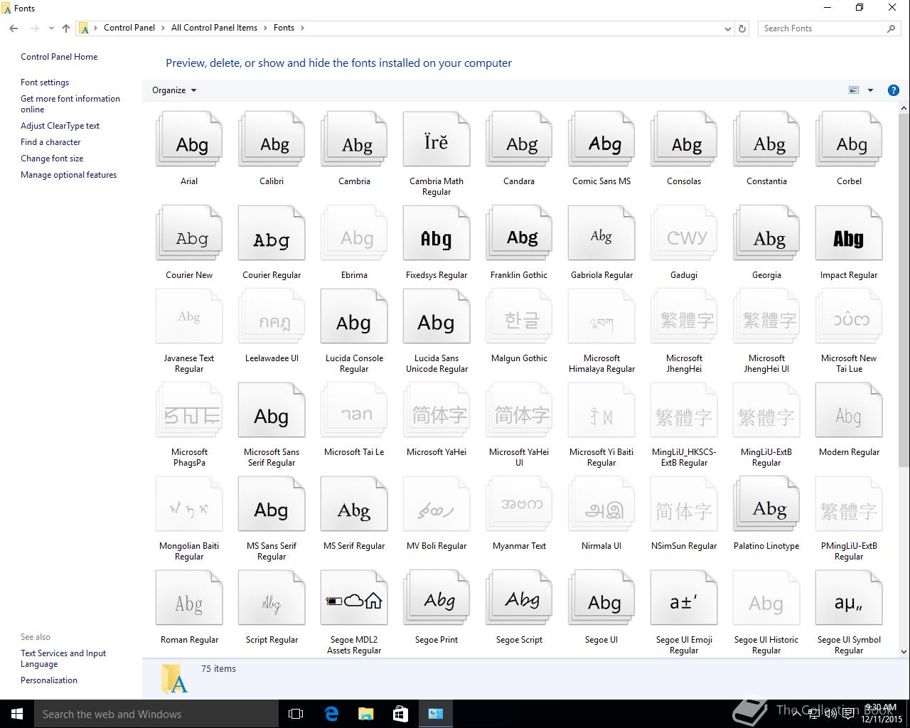This screenshot has width=910, height=728.
Task: Open Manage optional features link
Action: point(68,175)
